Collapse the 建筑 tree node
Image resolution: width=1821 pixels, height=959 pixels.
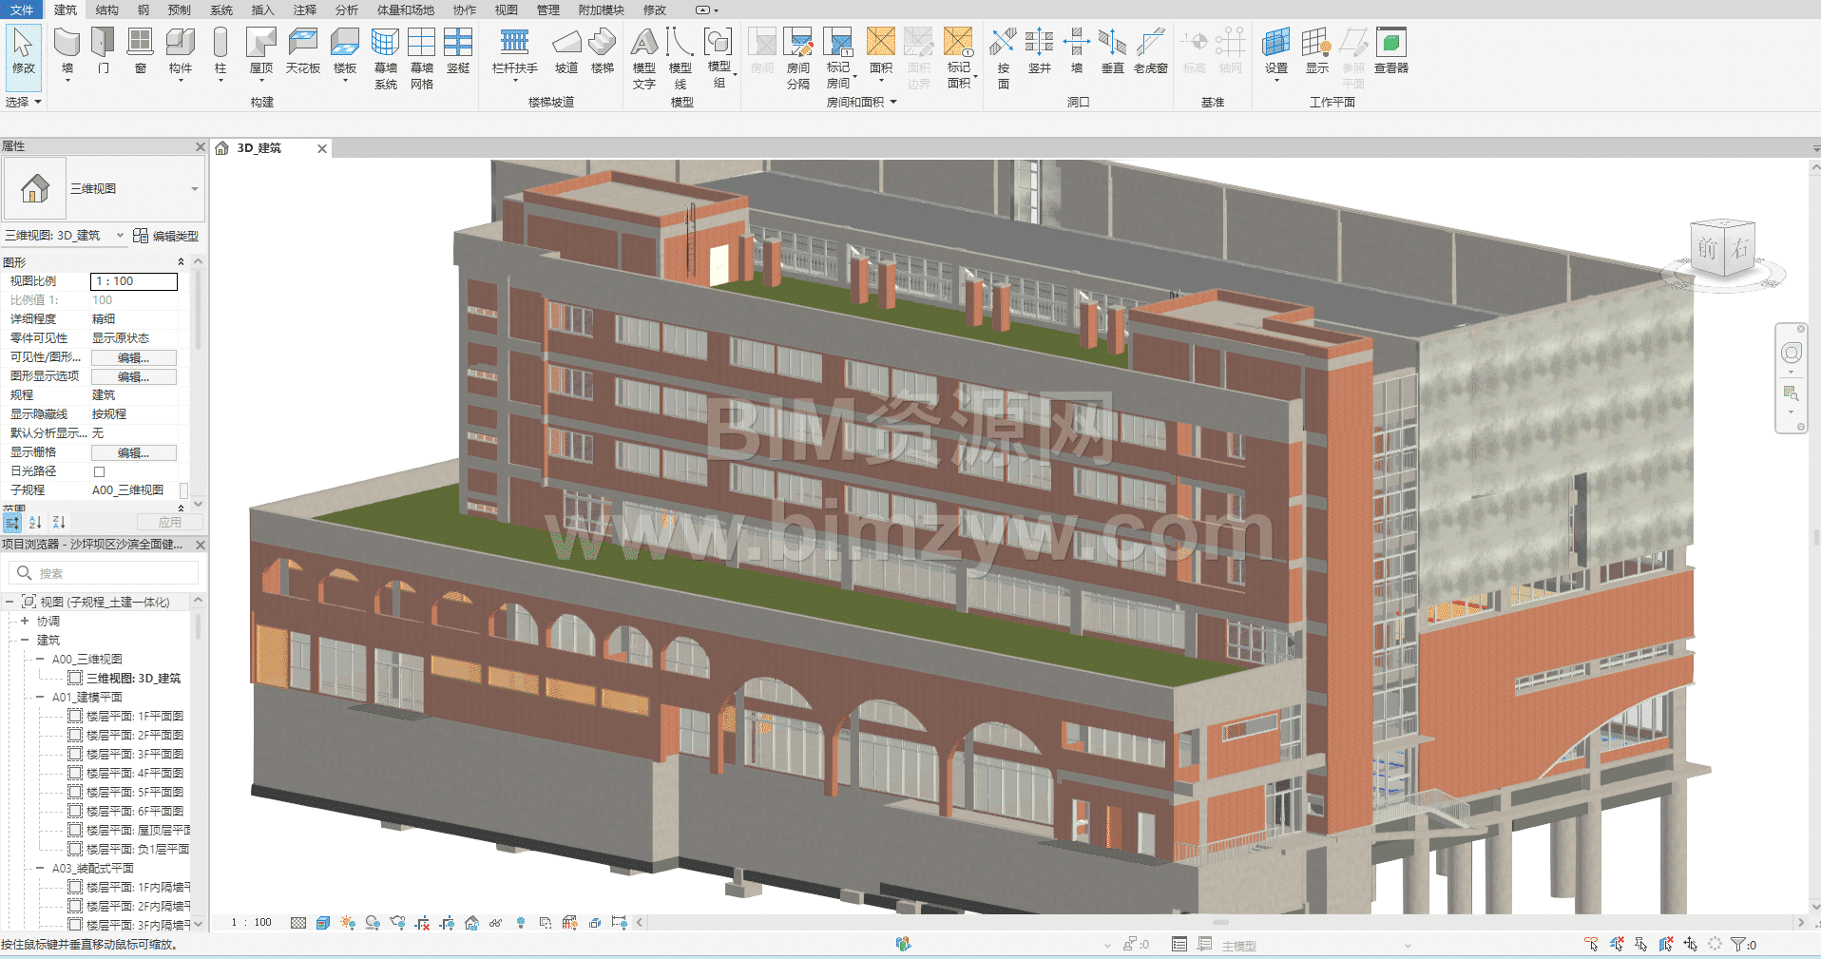point(25,640)
